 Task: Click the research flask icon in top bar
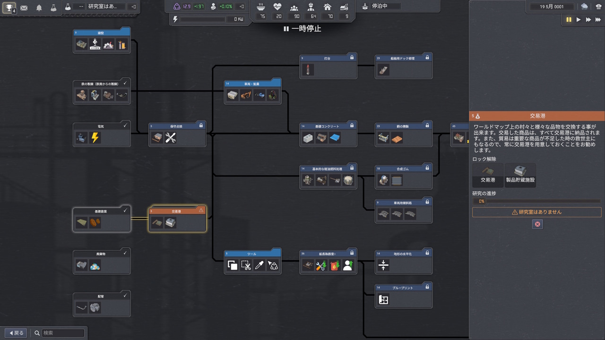(53, 8)
